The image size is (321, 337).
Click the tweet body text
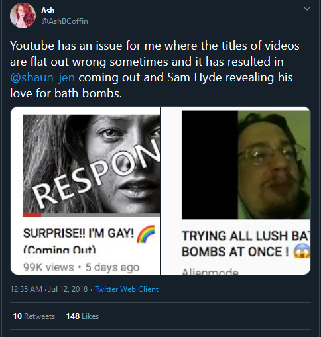[155, 70]
